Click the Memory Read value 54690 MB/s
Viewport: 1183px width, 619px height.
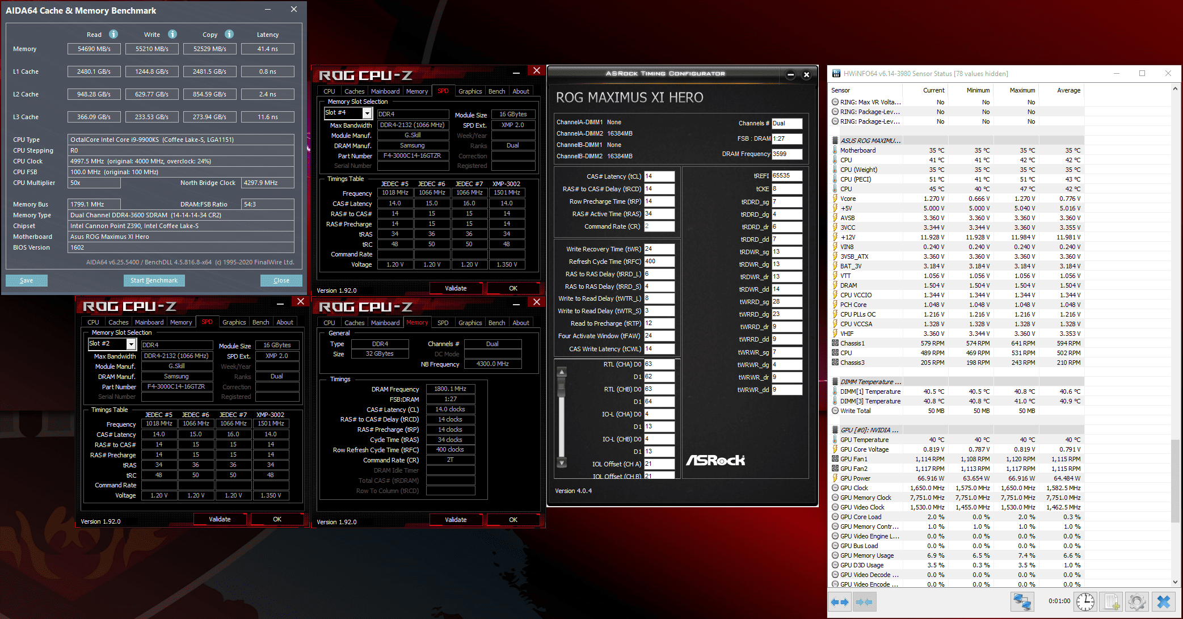(x=94, y=49)
